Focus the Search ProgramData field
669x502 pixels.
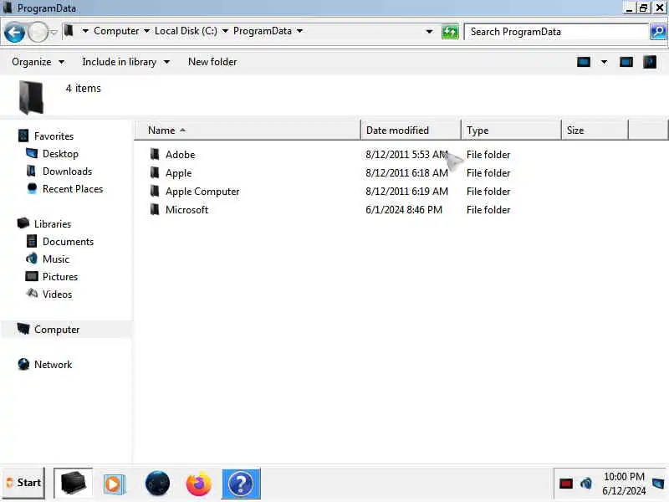[556, 32]
